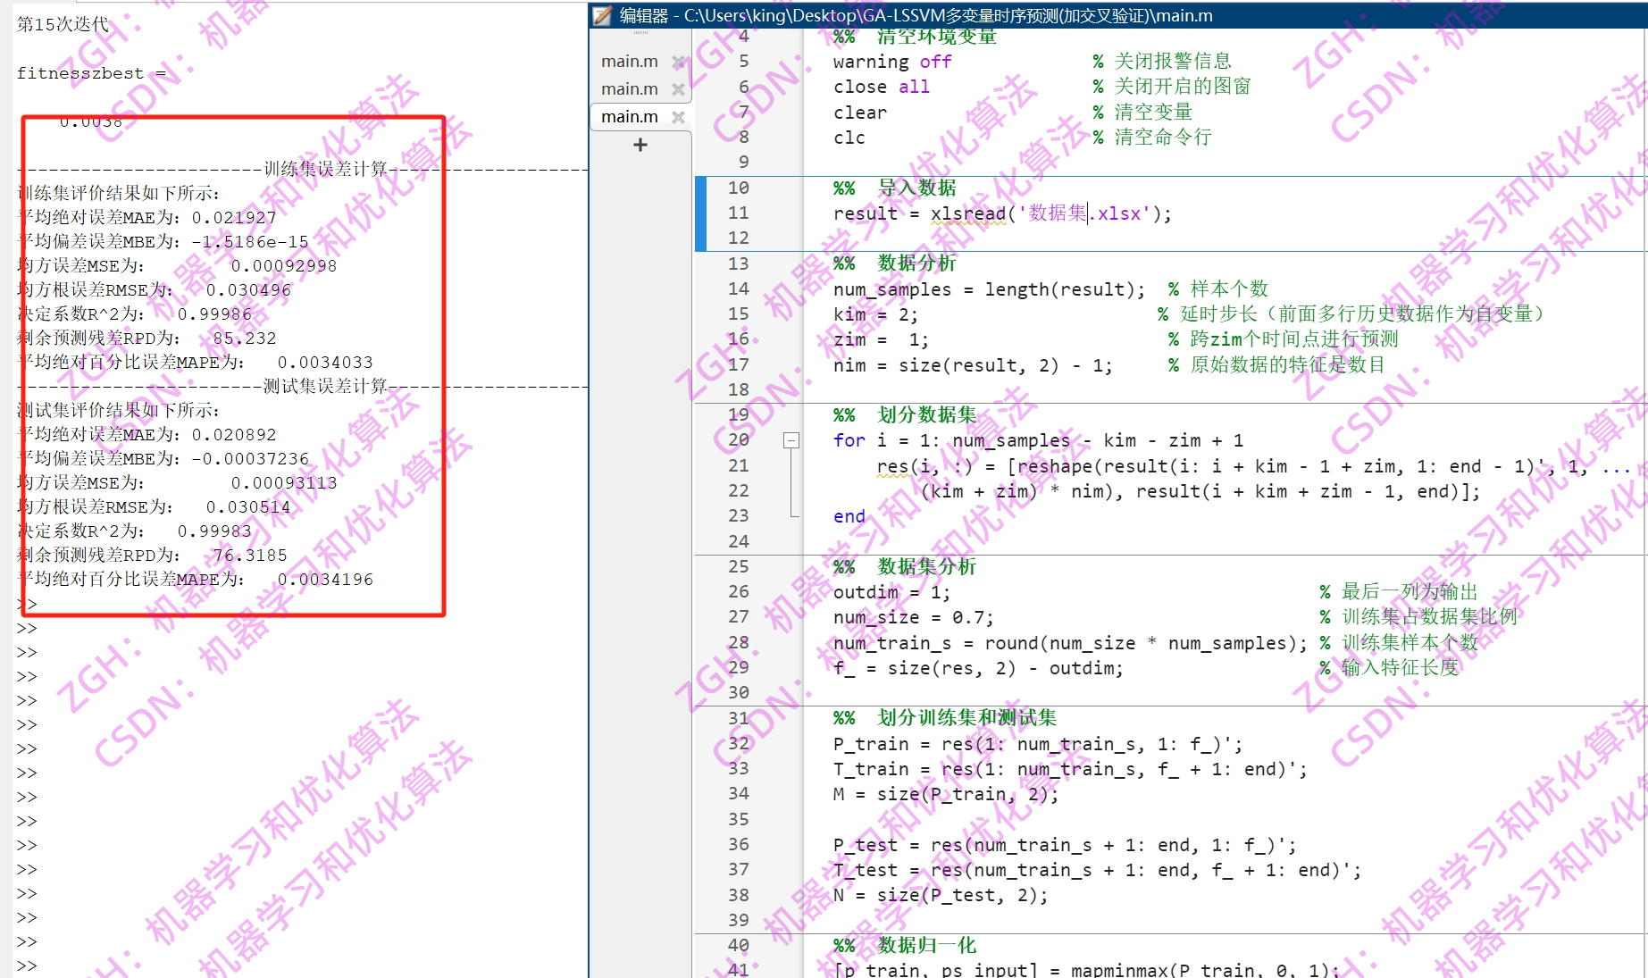Select the '数据集.xlsx' filename string in code
1648x978 pixels.
1088,213
